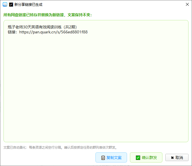Confirm mass sending with 确认群发
192x166 pixels.
click(x=146, y=157)
